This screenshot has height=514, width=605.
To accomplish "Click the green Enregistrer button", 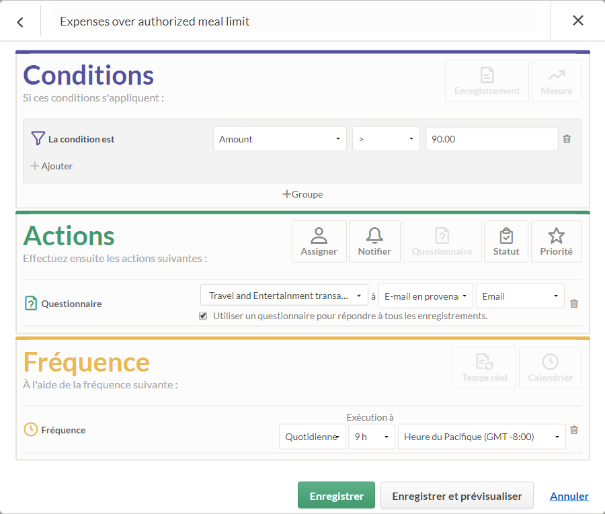I will [336, 495].
